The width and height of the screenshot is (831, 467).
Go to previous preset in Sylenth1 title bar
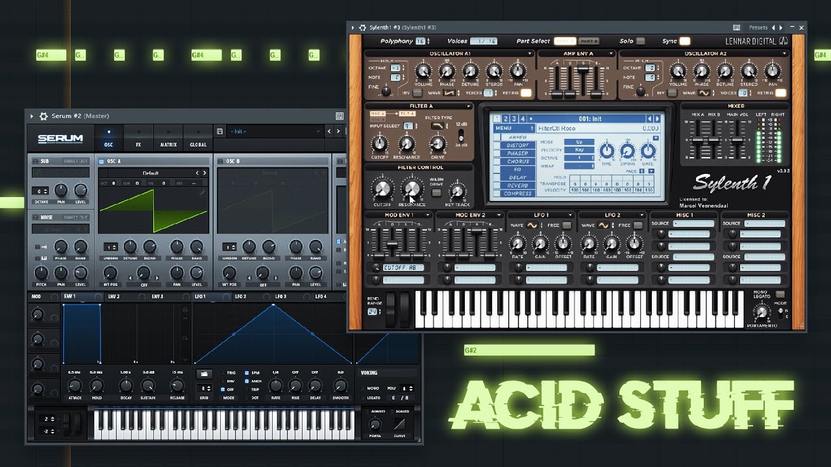tap(773, 28)
